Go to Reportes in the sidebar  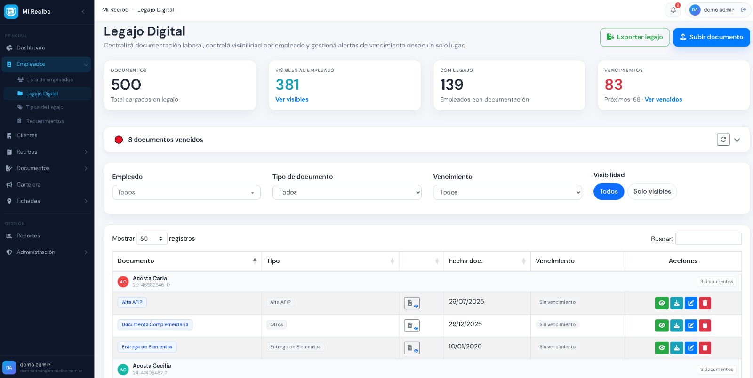[x=28, y=236]
